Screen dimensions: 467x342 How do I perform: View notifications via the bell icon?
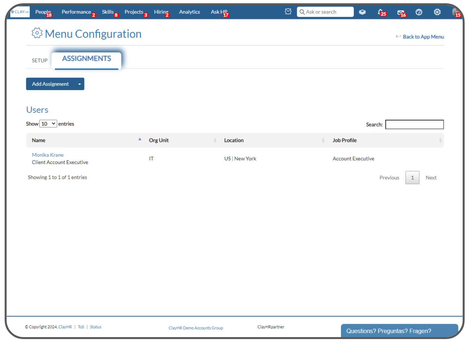(381, 12)
